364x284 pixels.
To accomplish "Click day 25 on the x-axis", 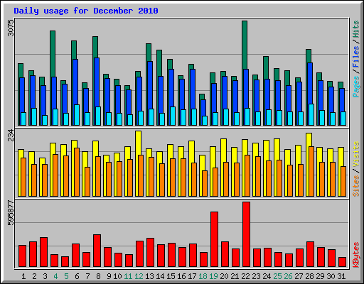I will 277,276.
